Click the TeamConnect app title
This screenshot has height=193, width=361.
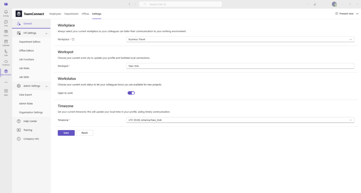[33, 14]
